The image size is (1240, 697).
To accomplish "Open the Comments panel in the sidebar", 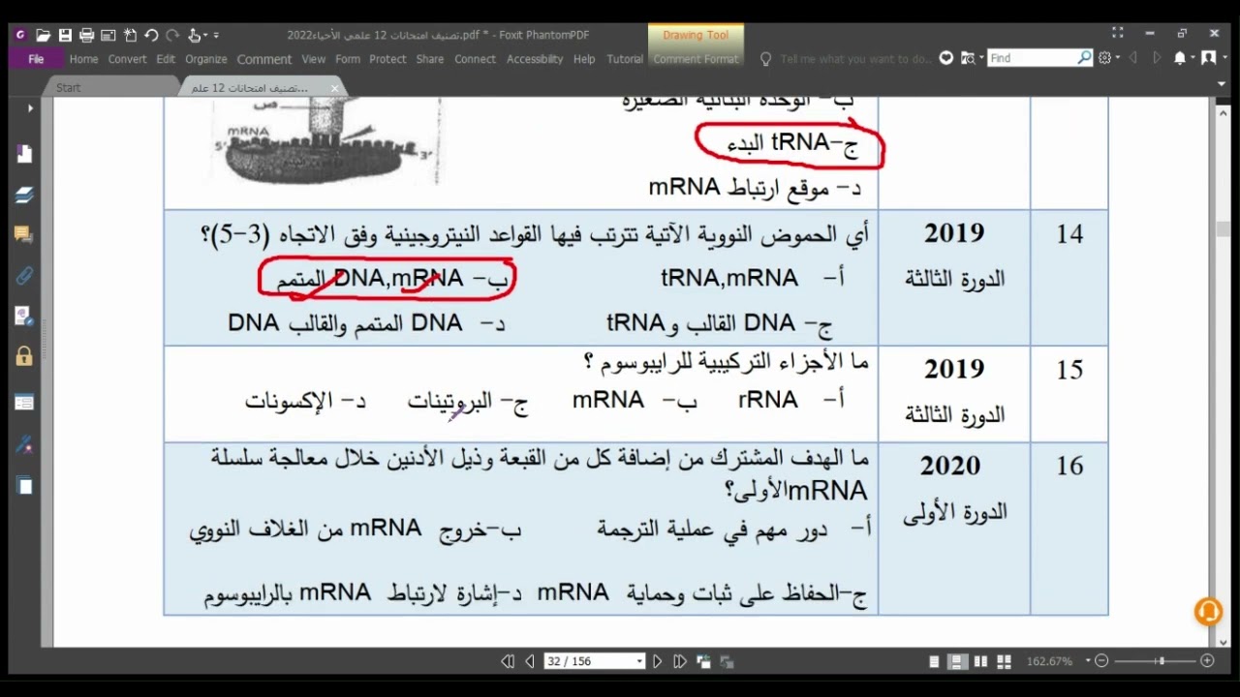I will pos(24,235).
